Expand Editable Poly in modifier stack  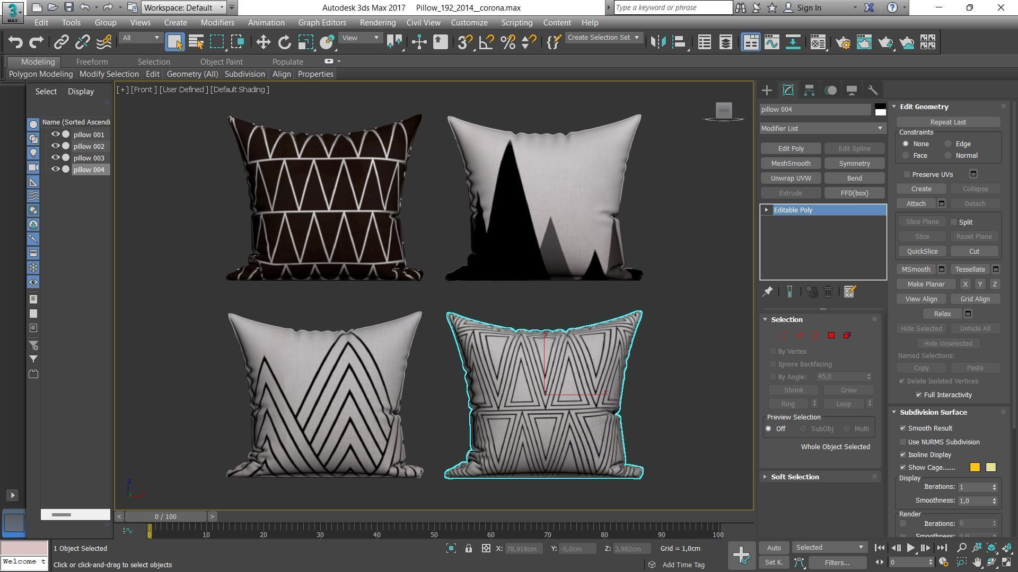pyautogui.click(x=767, y=210)
